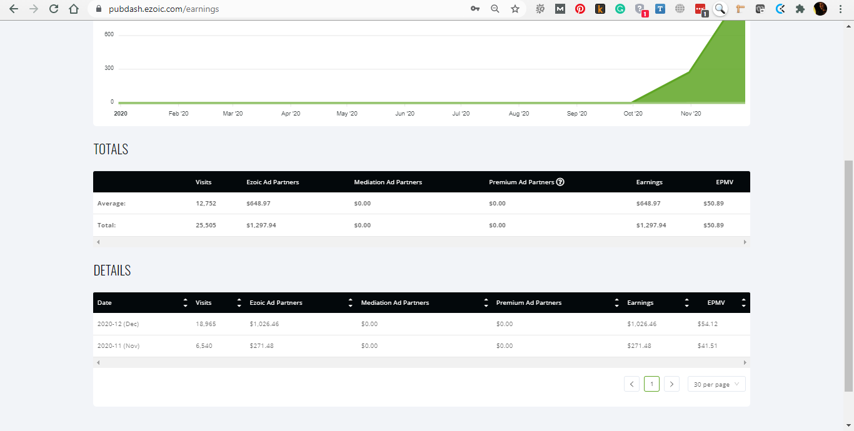
Task: Click the 2020-11 (Nov) date cell
Action: pos(119,346)
